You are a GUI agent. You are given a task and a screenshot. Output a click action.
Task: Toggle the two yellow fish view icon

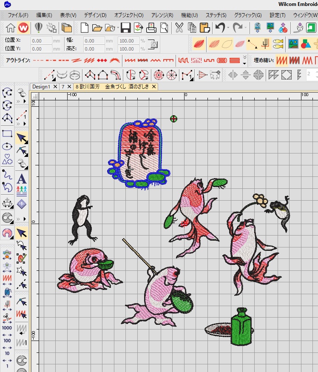coord(278,44)
